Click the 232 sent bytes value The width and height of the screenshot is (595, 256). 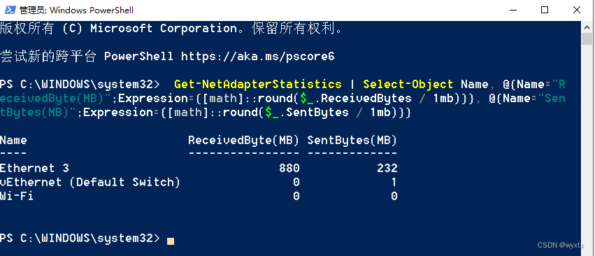click(387, 168)
